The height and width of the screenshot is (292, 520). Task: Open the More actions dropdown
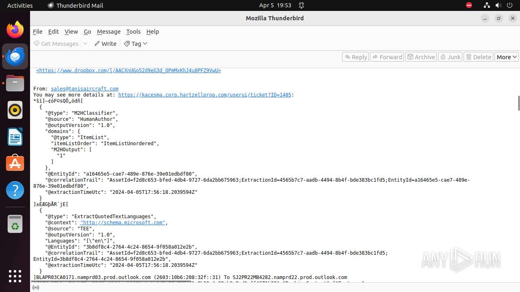[506, 57]
